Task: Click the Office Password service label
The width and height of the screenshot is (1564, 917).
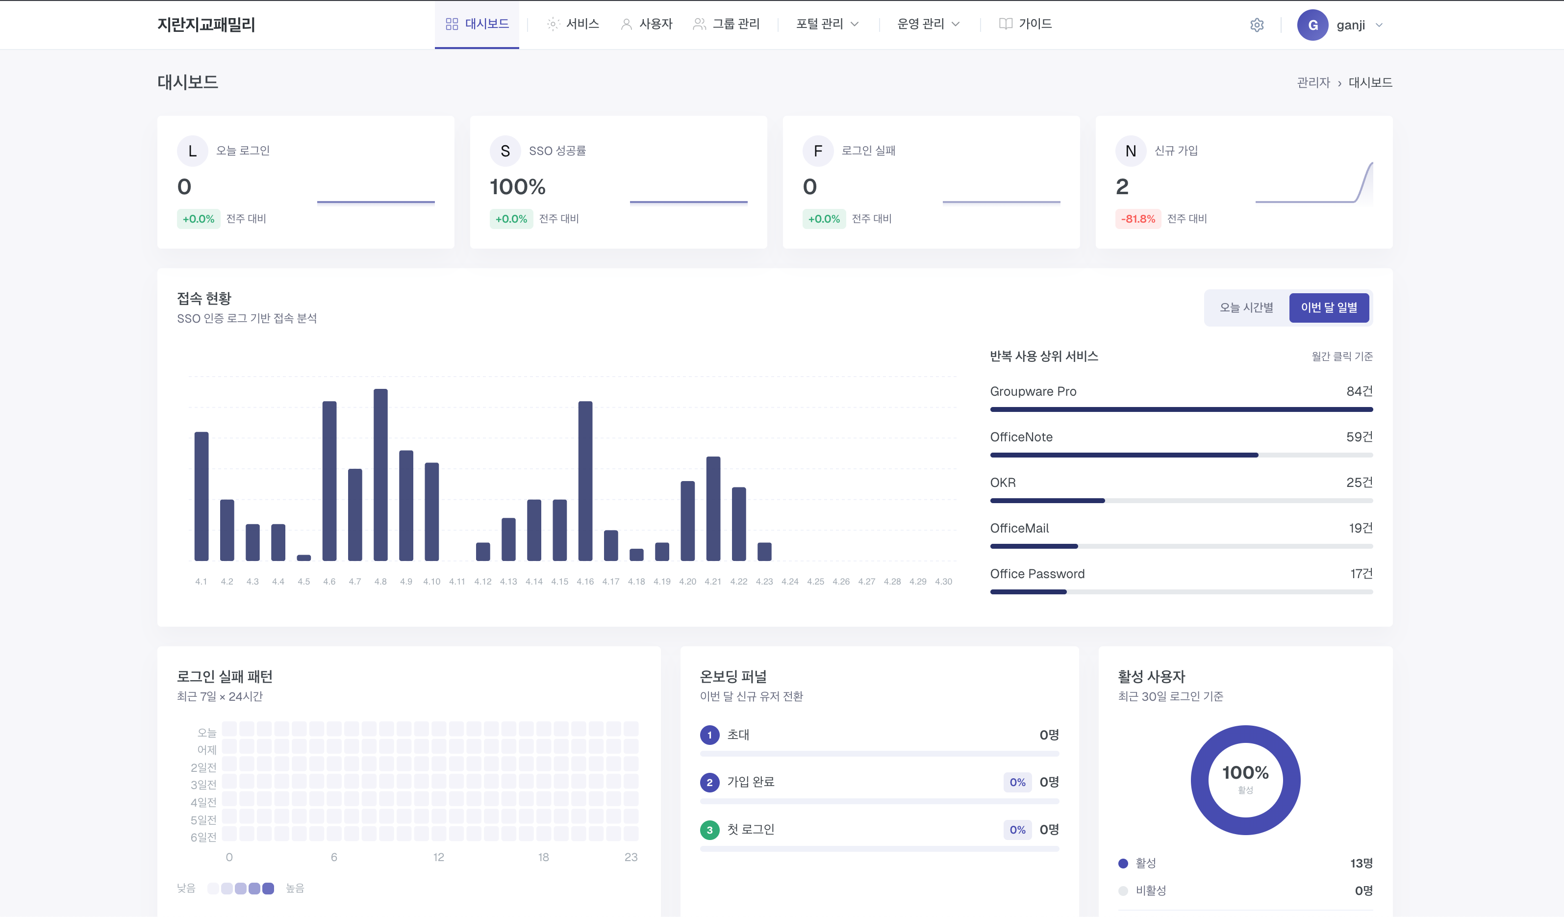Action: (1037, 574)
